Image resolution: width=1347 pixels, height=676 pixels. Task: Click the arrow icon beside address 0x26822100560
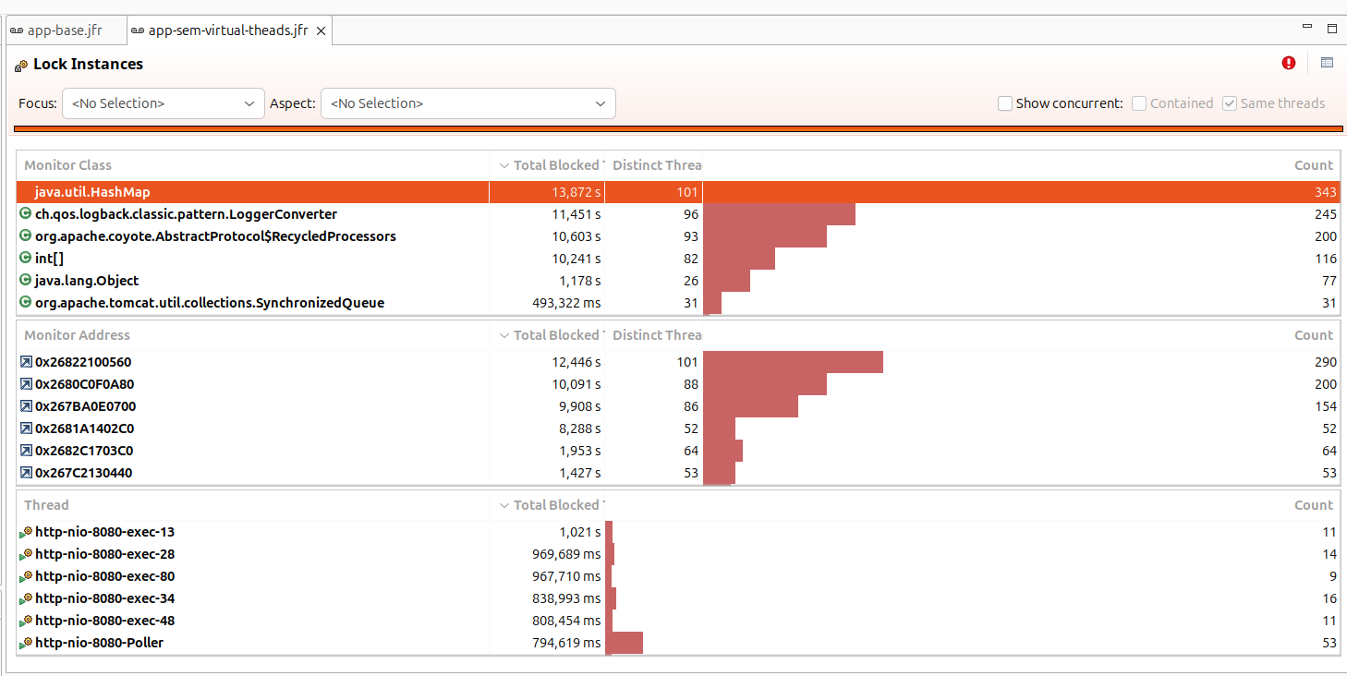tap(25, 362)
